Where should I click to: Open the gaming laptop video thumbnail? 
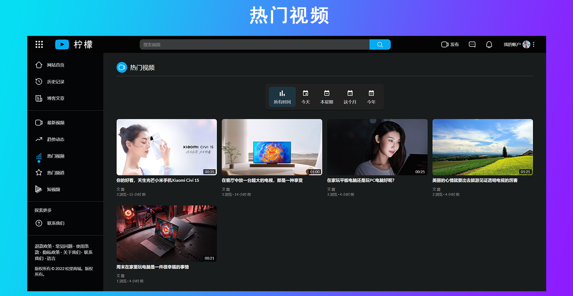click(x=167, y=233)
